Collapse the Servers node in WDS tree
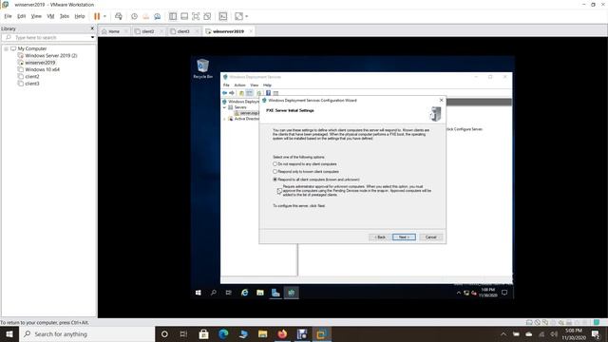 pos(224,107)
